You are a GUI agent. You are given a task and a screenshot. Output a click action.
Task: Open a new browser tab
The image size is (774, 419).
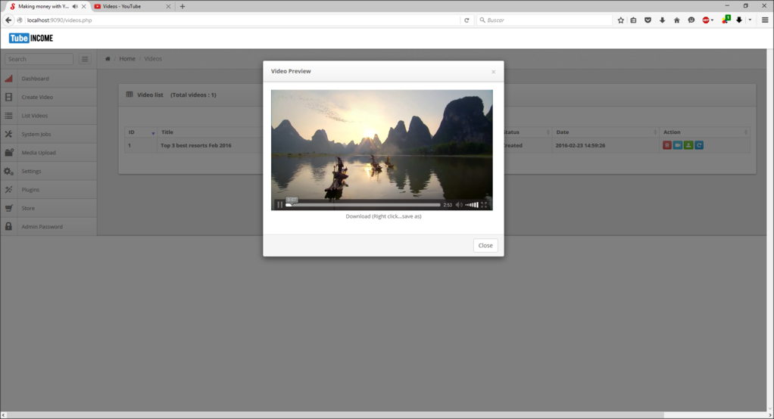click(x=183, y=6)
